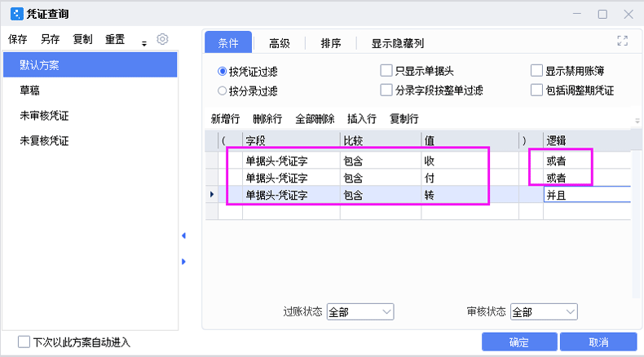Screen dimensions: 644x357
Task: Click the value cell 付
Action: click(470, 178)
